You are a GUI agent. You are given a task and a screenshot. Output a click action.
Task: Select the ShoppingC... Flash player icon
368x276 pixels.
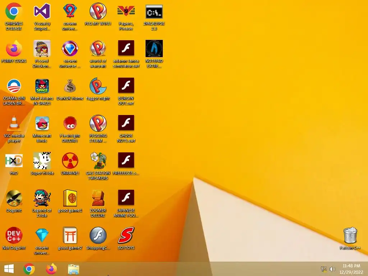pos(98,235)
